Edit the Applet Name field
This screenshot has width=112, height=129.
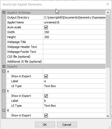74,22
